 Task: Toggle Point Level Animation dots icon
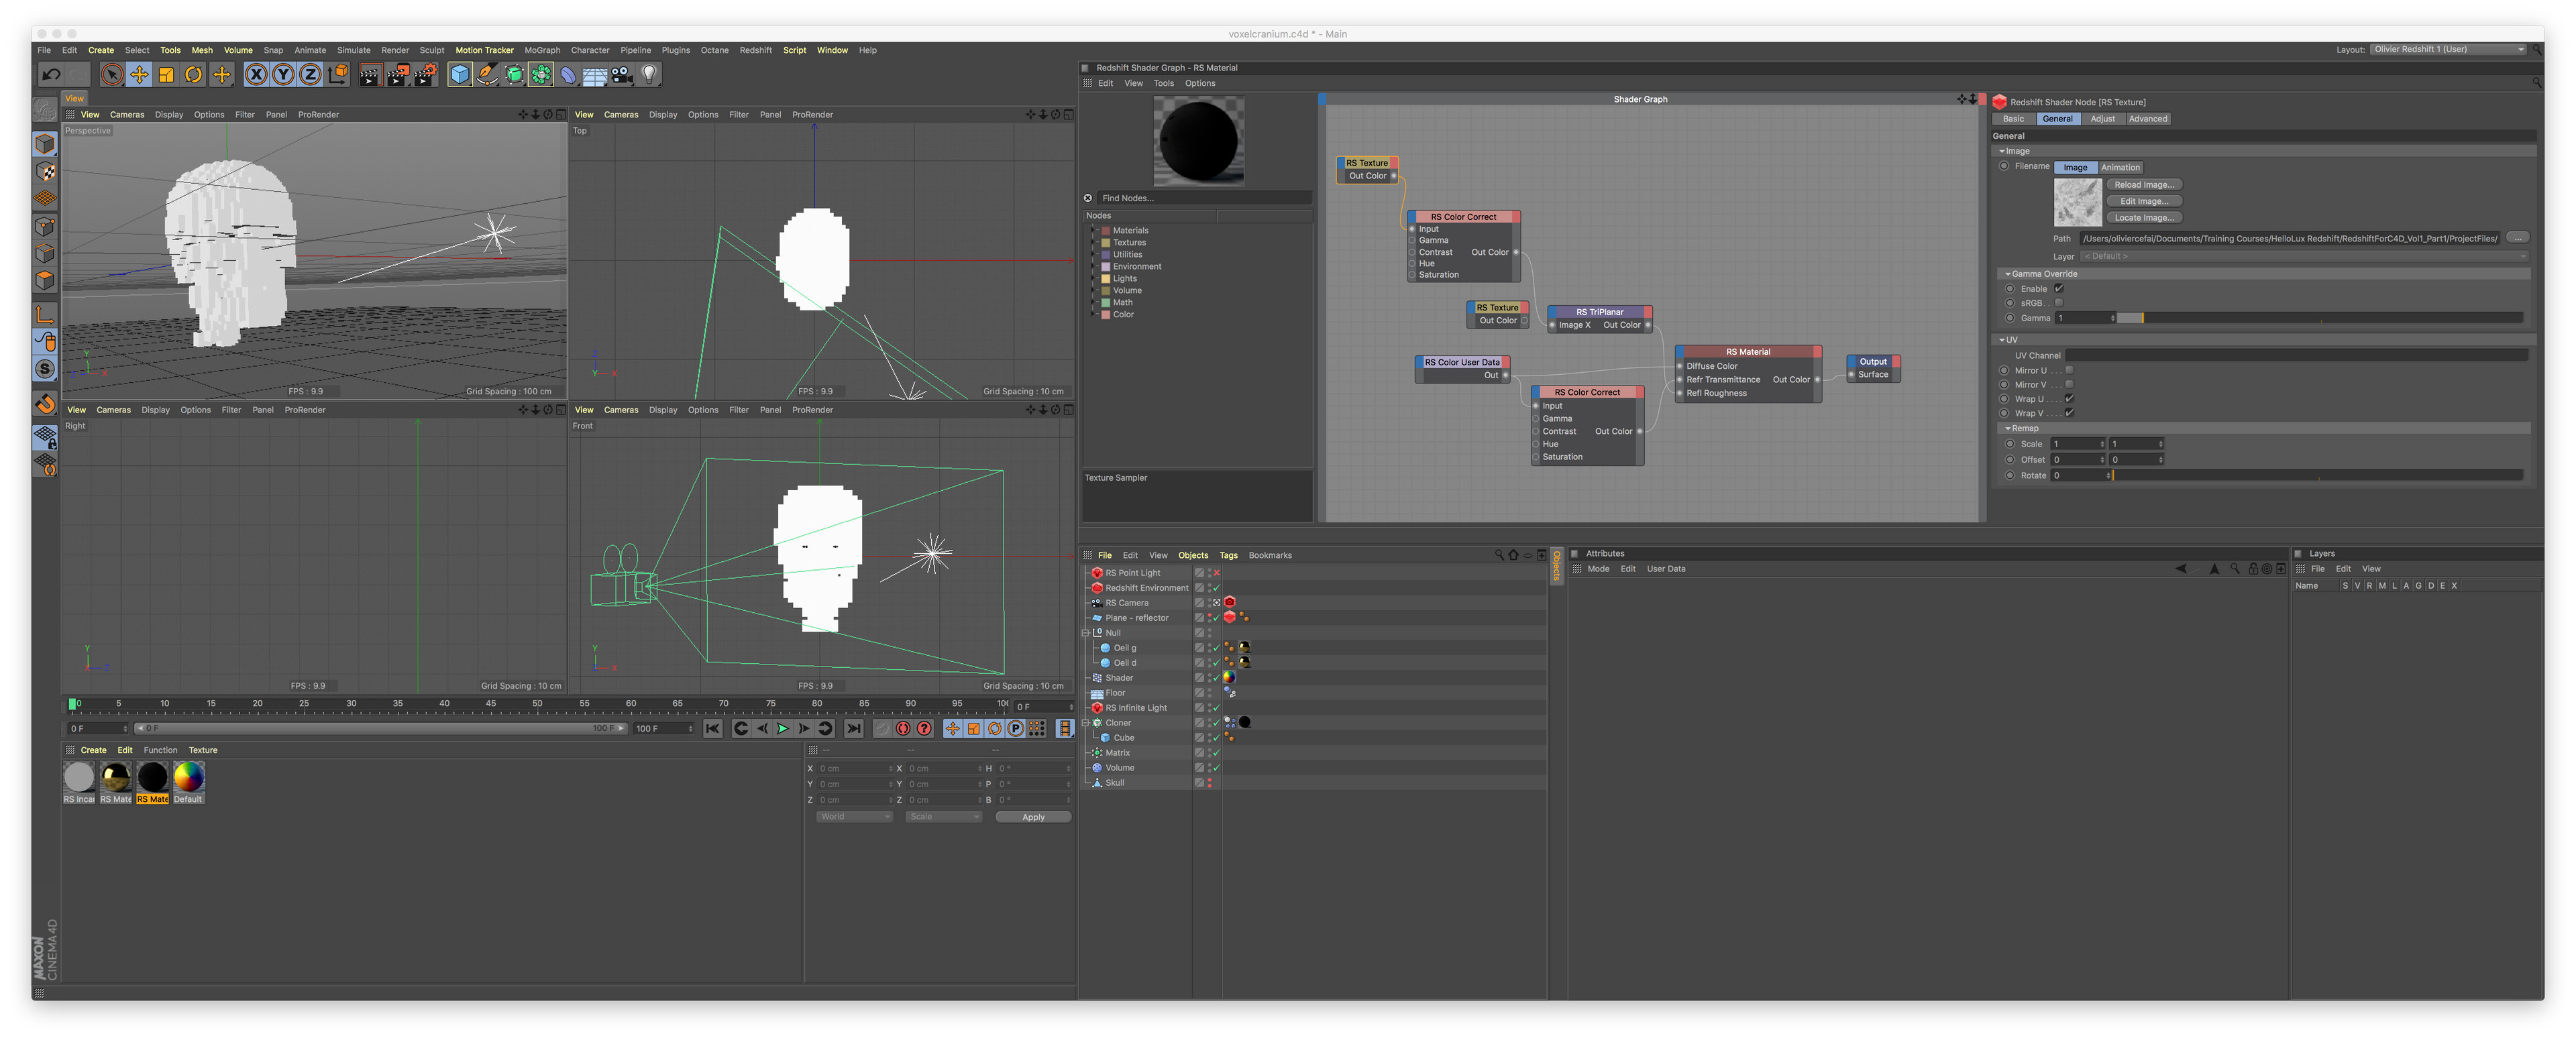pyautogui.click(x=1036, y=728)
